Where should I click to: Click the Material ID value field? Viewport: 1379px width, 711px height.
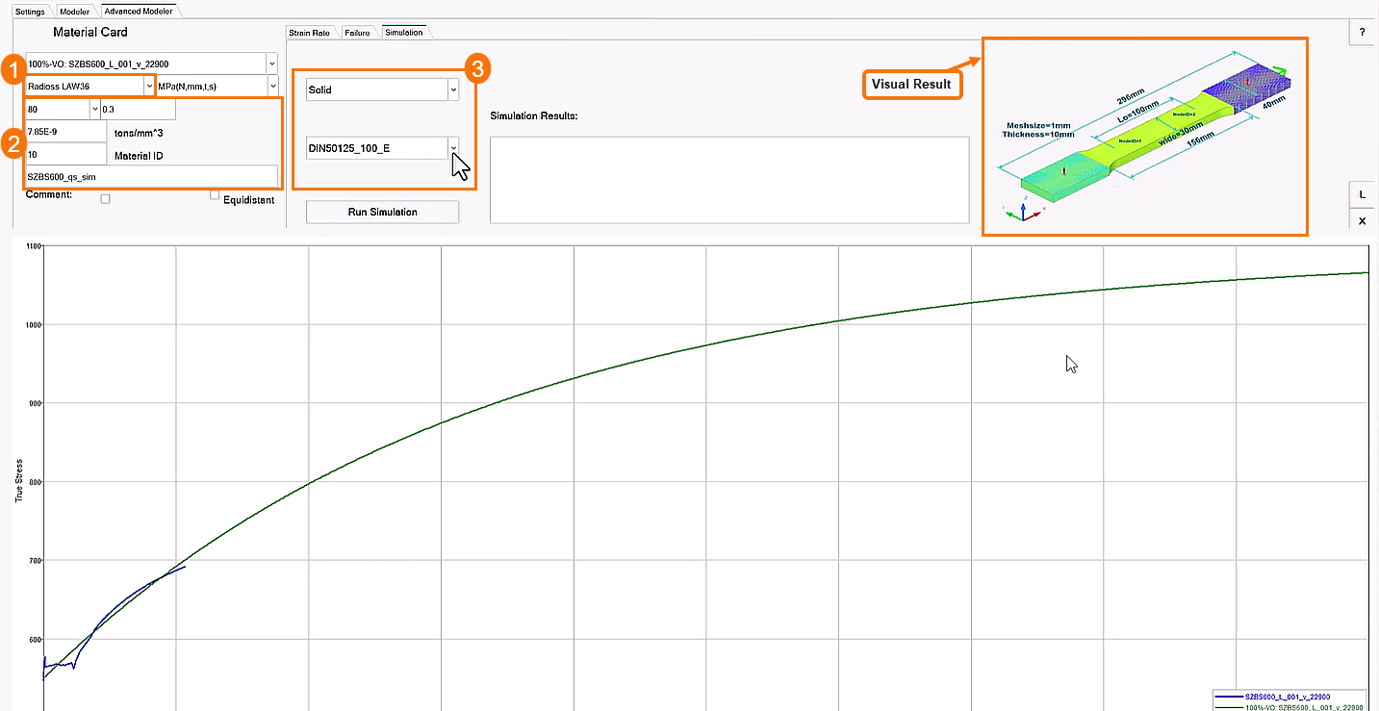(65, 154)
